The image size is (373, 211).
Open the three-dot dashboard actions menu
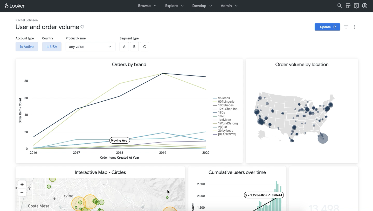coord(354,27)
